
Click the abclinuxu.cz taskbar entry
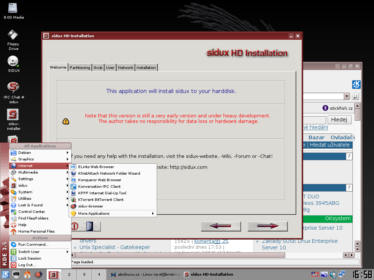(146, 275)
